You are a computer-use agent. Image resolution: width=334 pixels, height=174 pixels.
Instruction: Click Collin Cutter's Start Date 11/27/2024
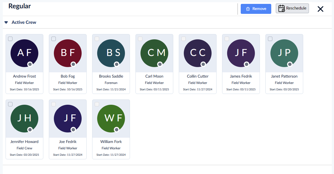(x=198, y=89)
